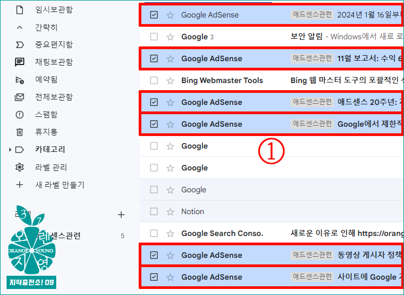
Task: Uncheck the 동영상 게시자 정책 email
Action: click(x=154, y=255)
